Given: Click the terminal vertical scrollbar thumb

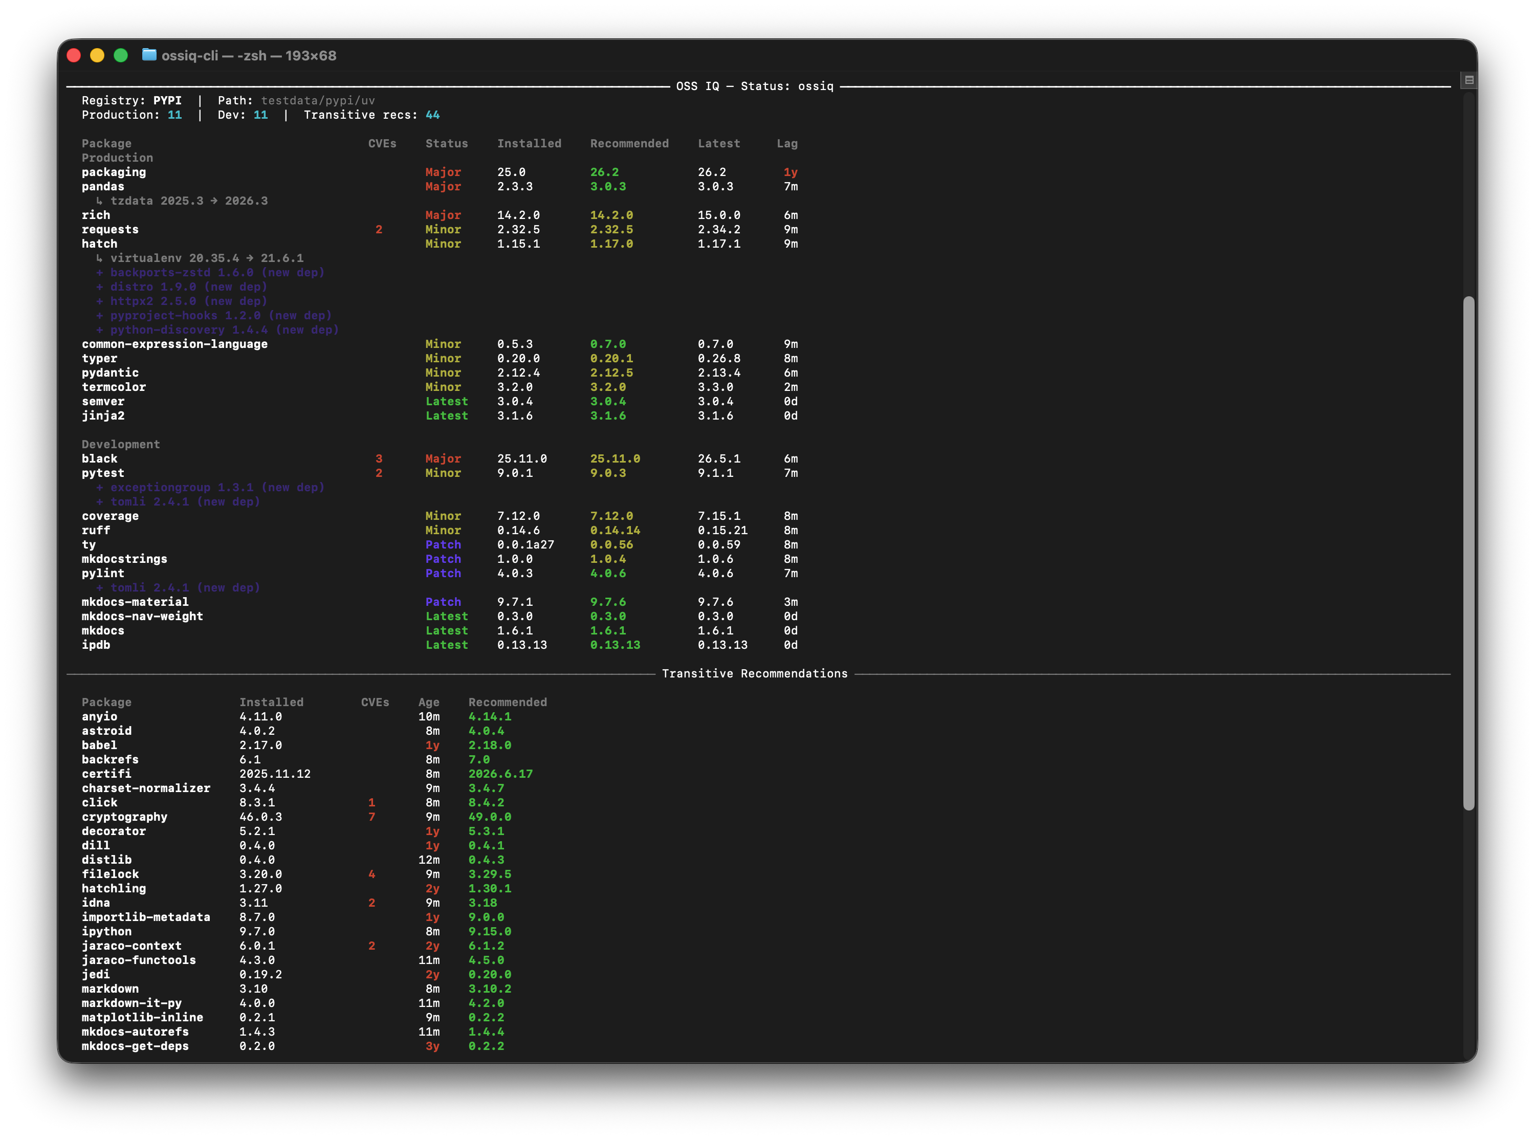Looking at the screenshot, I should (x=1469, y=553).
